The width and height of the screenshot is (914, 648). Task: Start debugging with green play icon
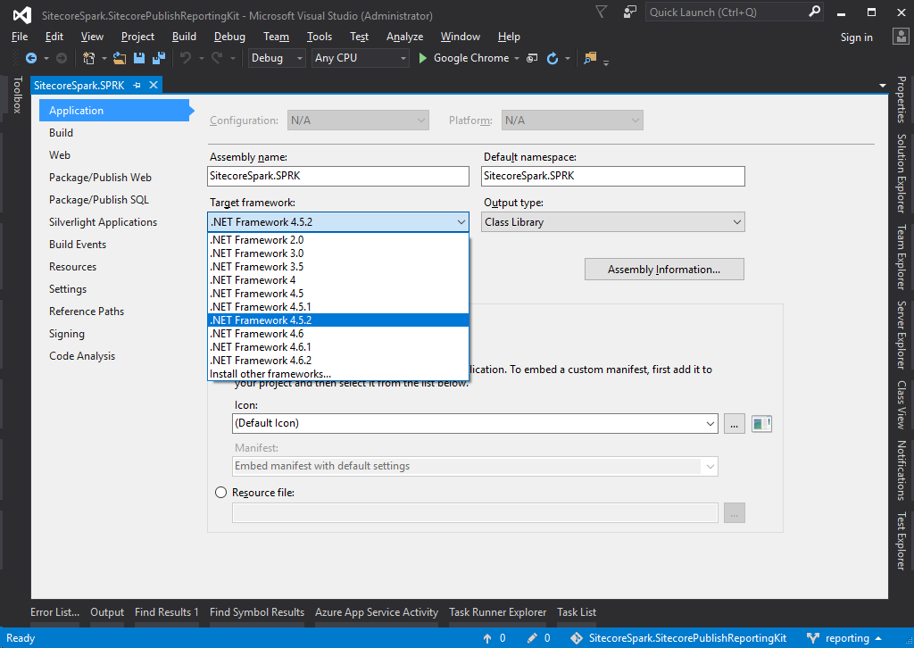click(x=423, y=58)
